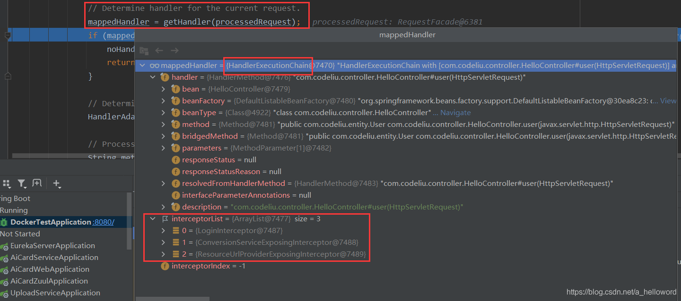Screen dimensions: 681x301
Task: Expand the parameters field node
Action: (x=163, y=148)
